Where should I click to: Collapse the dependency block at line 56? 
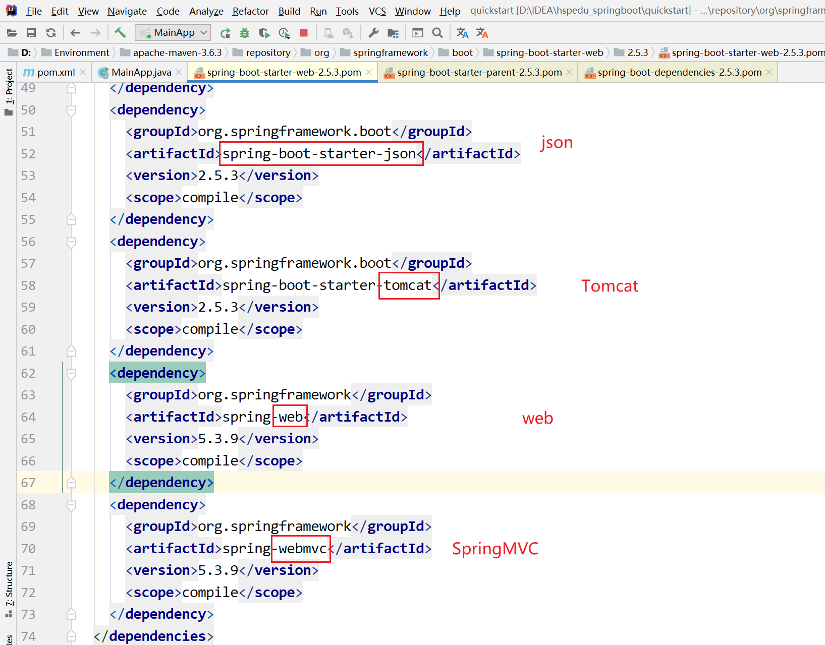pos(71,242)
